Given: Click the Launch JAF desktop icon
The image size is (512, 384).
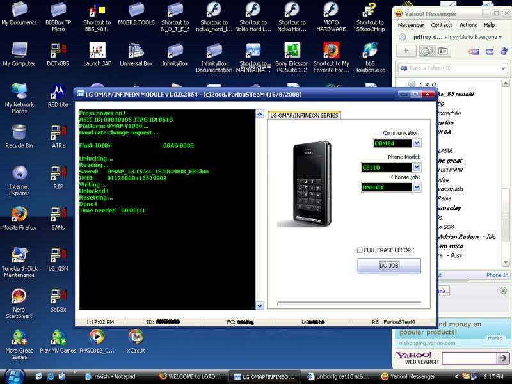Looking at the screenshot, I should (97, 54).
